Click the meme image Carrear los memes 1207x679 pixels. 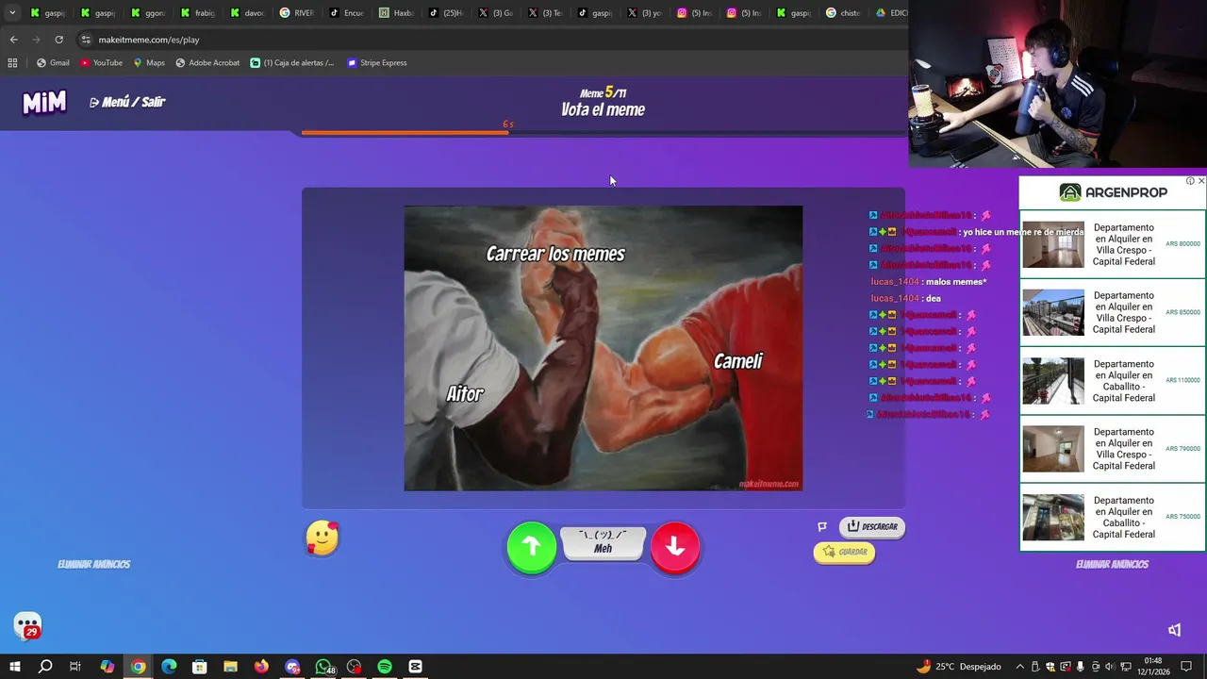pos(603,348)
